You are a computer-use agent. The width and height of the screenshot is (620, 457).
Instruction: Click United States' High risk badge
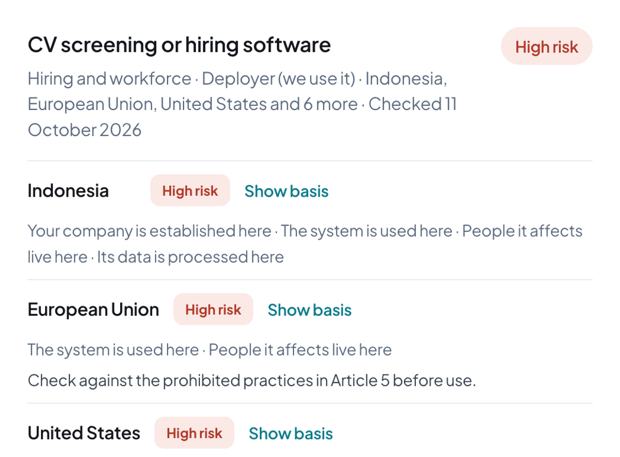click(194, 433)
